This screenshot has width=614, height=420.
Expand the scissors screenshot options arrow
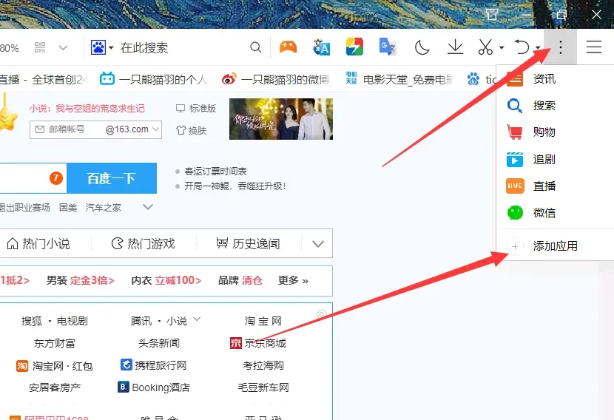click(x=502, y=48)
